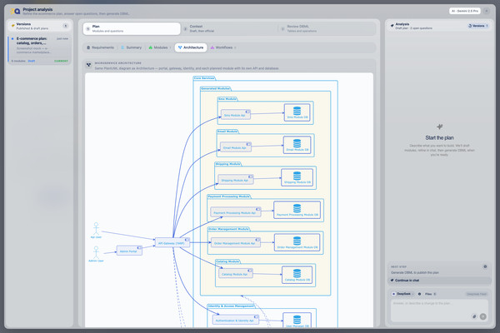This screenshot has width=500, height=333.
Task: Click the CURRENT status tag on the plan card
Action: tap(61, 61)
